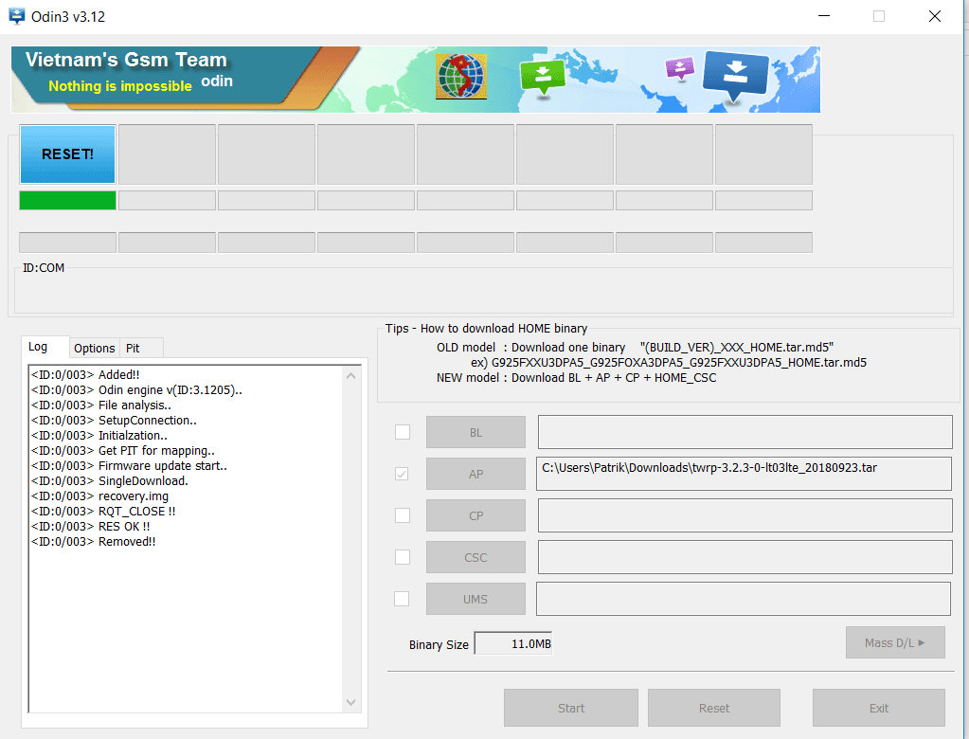Close the Odin3 window
Image resolution: width=969 pixels, height=739 pixels.
tap(934, 16)
